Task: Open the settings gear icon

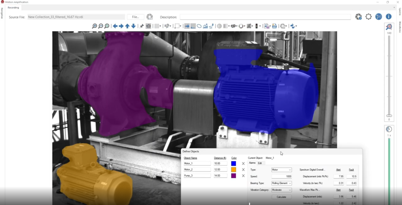Action: [368, 17]
